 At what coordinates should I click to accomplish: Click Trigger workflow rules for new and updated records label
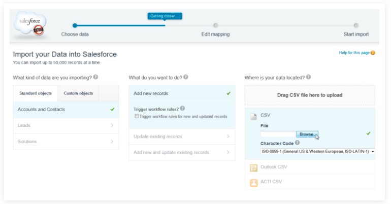point(183,116)
